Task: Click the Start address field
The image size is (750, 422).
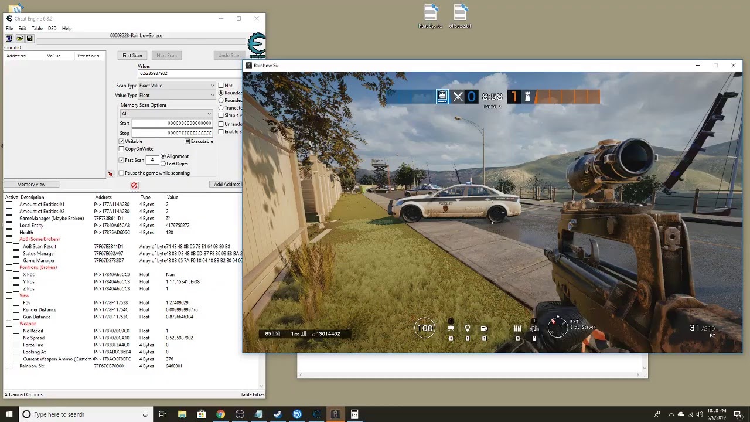Action: click(x=172, y=123)
